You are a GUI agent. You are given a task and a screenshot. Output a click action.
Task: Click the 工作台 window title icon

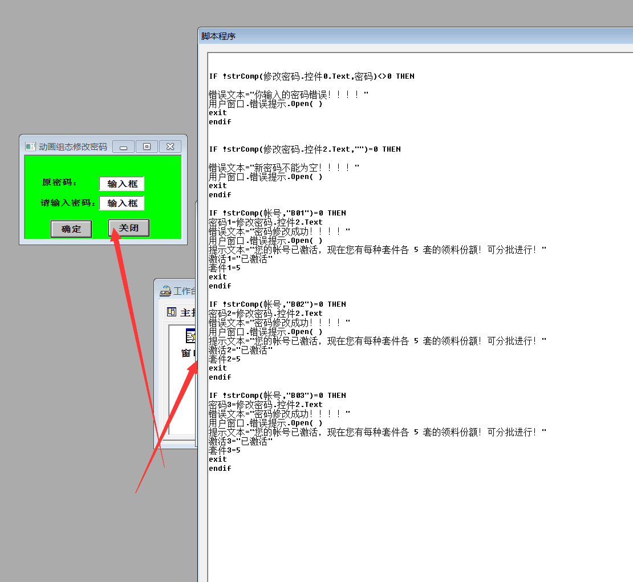point(165,291)
